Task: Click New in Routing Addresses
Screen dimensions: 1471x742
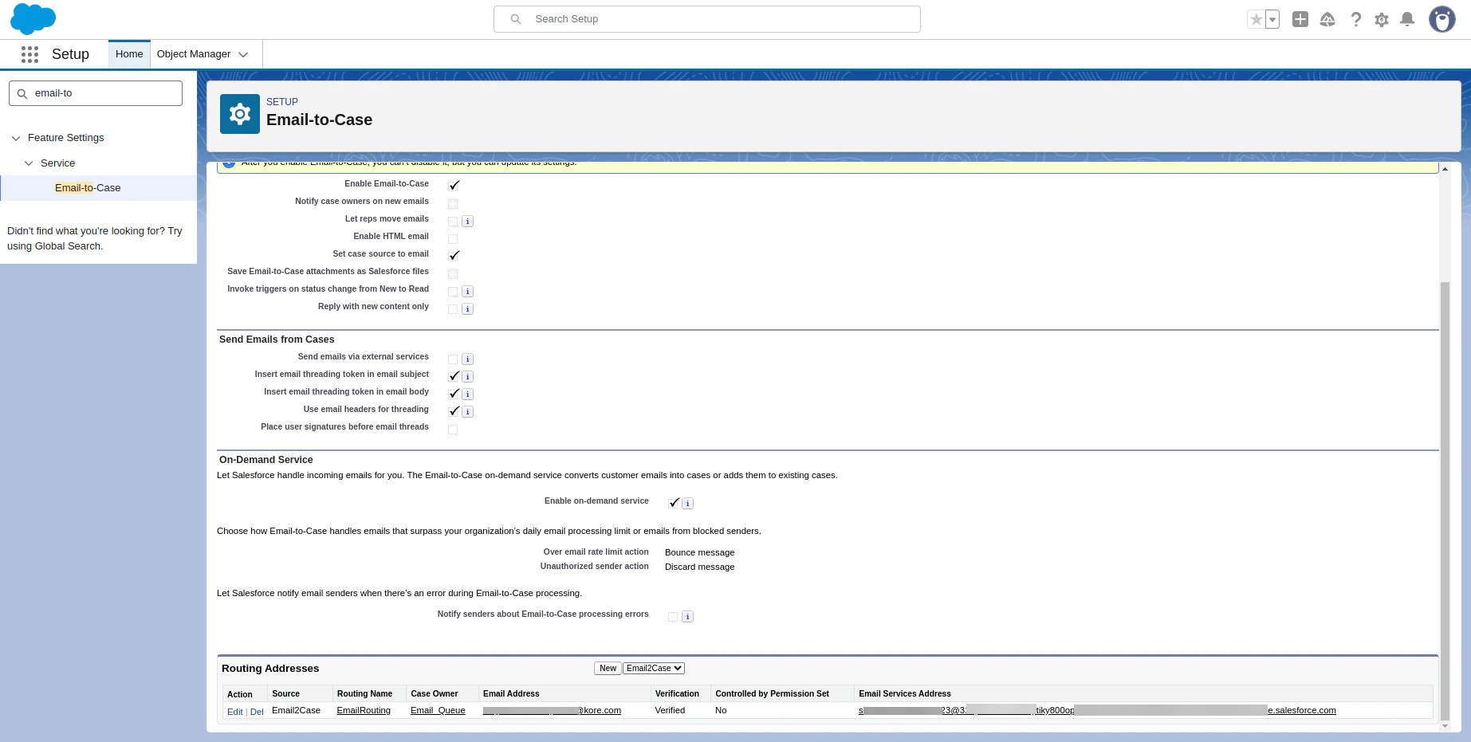Action: [607, 668]
